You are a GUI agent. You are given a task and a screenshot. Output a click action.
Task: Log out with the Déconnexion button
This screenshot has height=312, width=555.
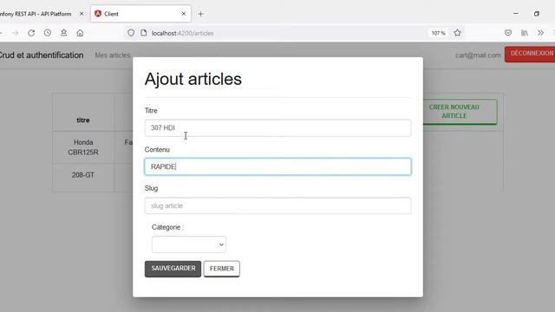(530, 54)
